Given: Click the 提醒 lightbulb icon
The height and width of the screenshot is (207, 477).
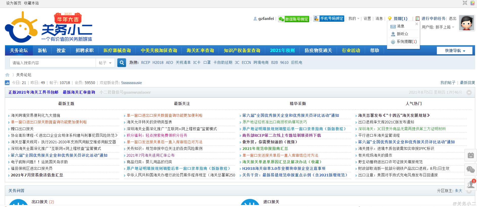Looking at the screenshot, I should tap(390, 18).
